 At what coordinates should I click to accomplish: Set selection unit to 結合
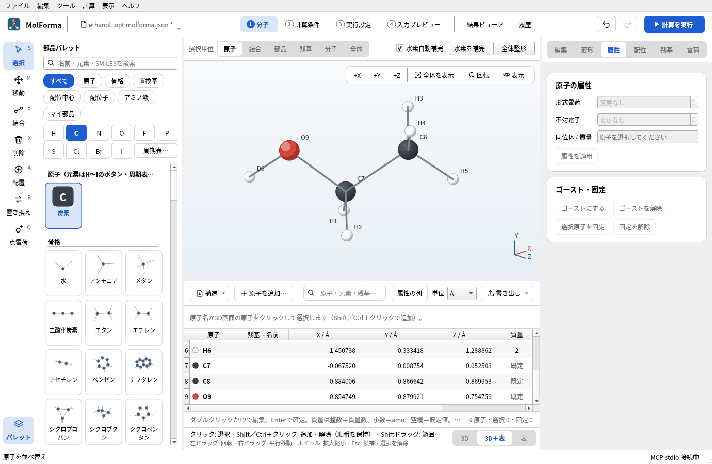(255, 49)
